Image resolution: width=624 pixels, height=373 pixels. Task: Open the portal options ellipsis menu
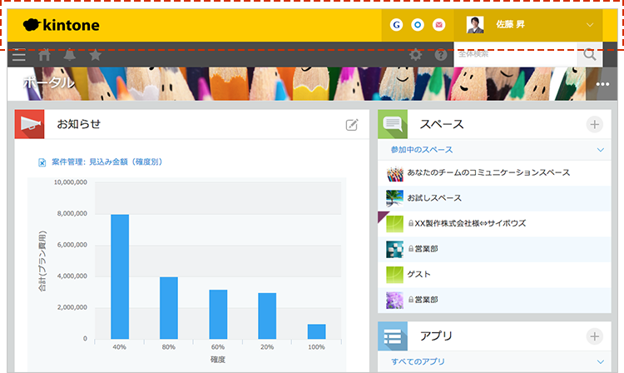point(604,85)
